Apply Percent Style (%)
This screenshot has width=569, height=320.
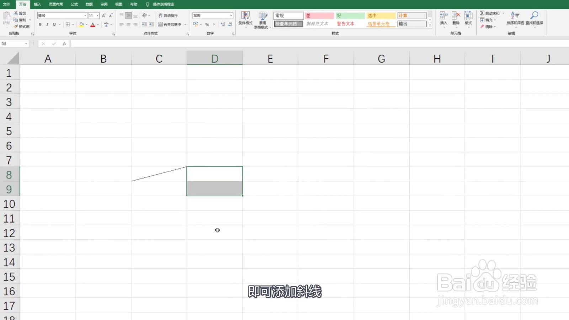point(207,25)
